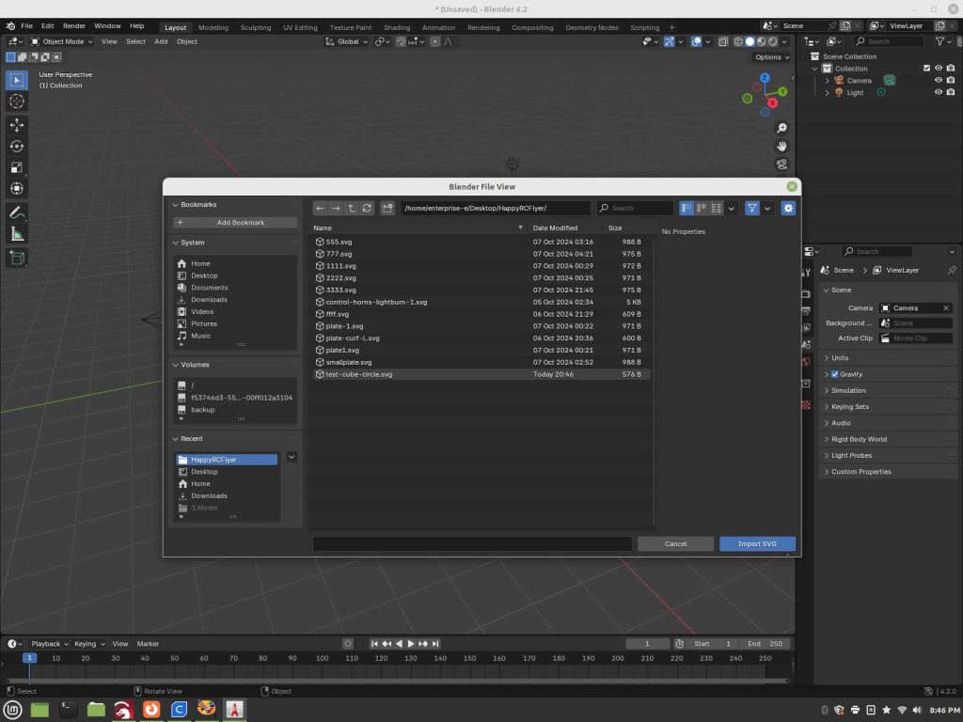
Task: Toggle the Gravity checkbox
Action: click(835, 374)
